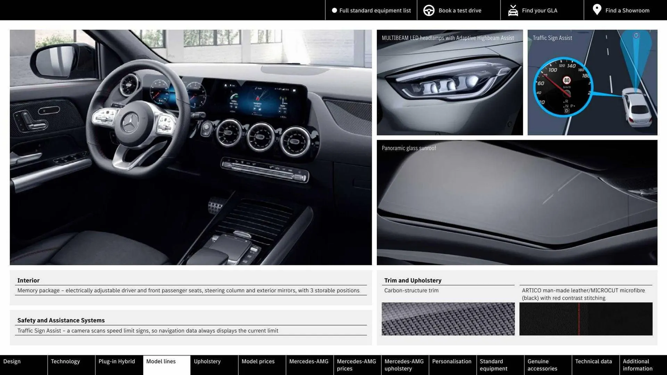Click the car icon beside Find your GLA
The image size is (667, 375).
pyautogui.click(x=513, y=10)
